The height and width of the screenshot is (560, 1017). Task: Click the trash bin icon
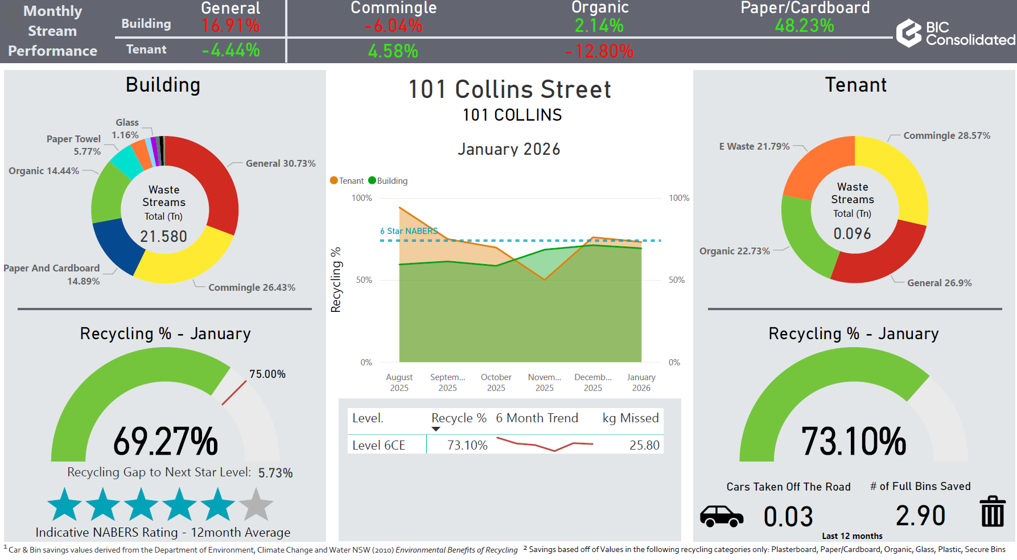(x=992, y=512)
